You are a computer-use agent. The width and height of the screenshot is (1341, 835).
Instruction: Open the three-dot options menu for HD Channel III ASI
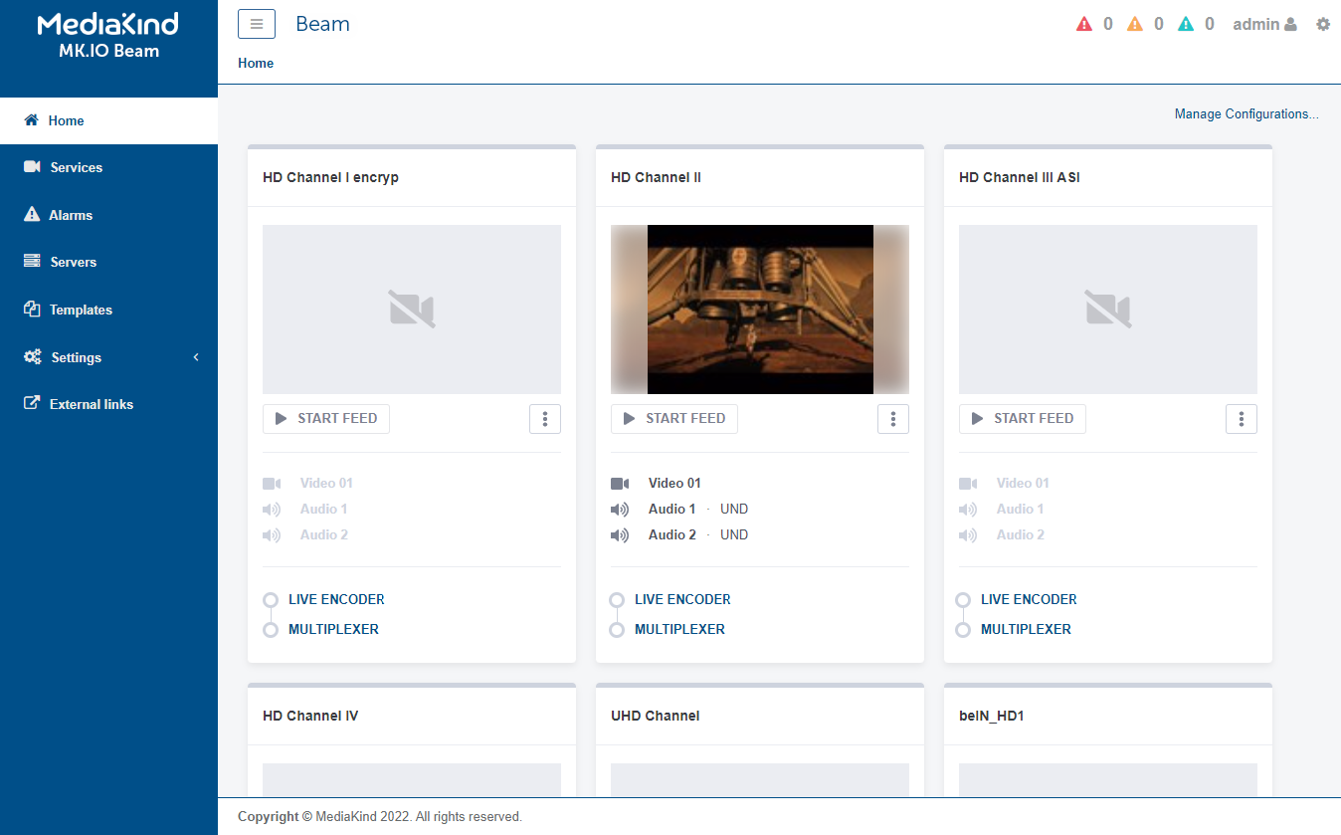pos(1242,419)
